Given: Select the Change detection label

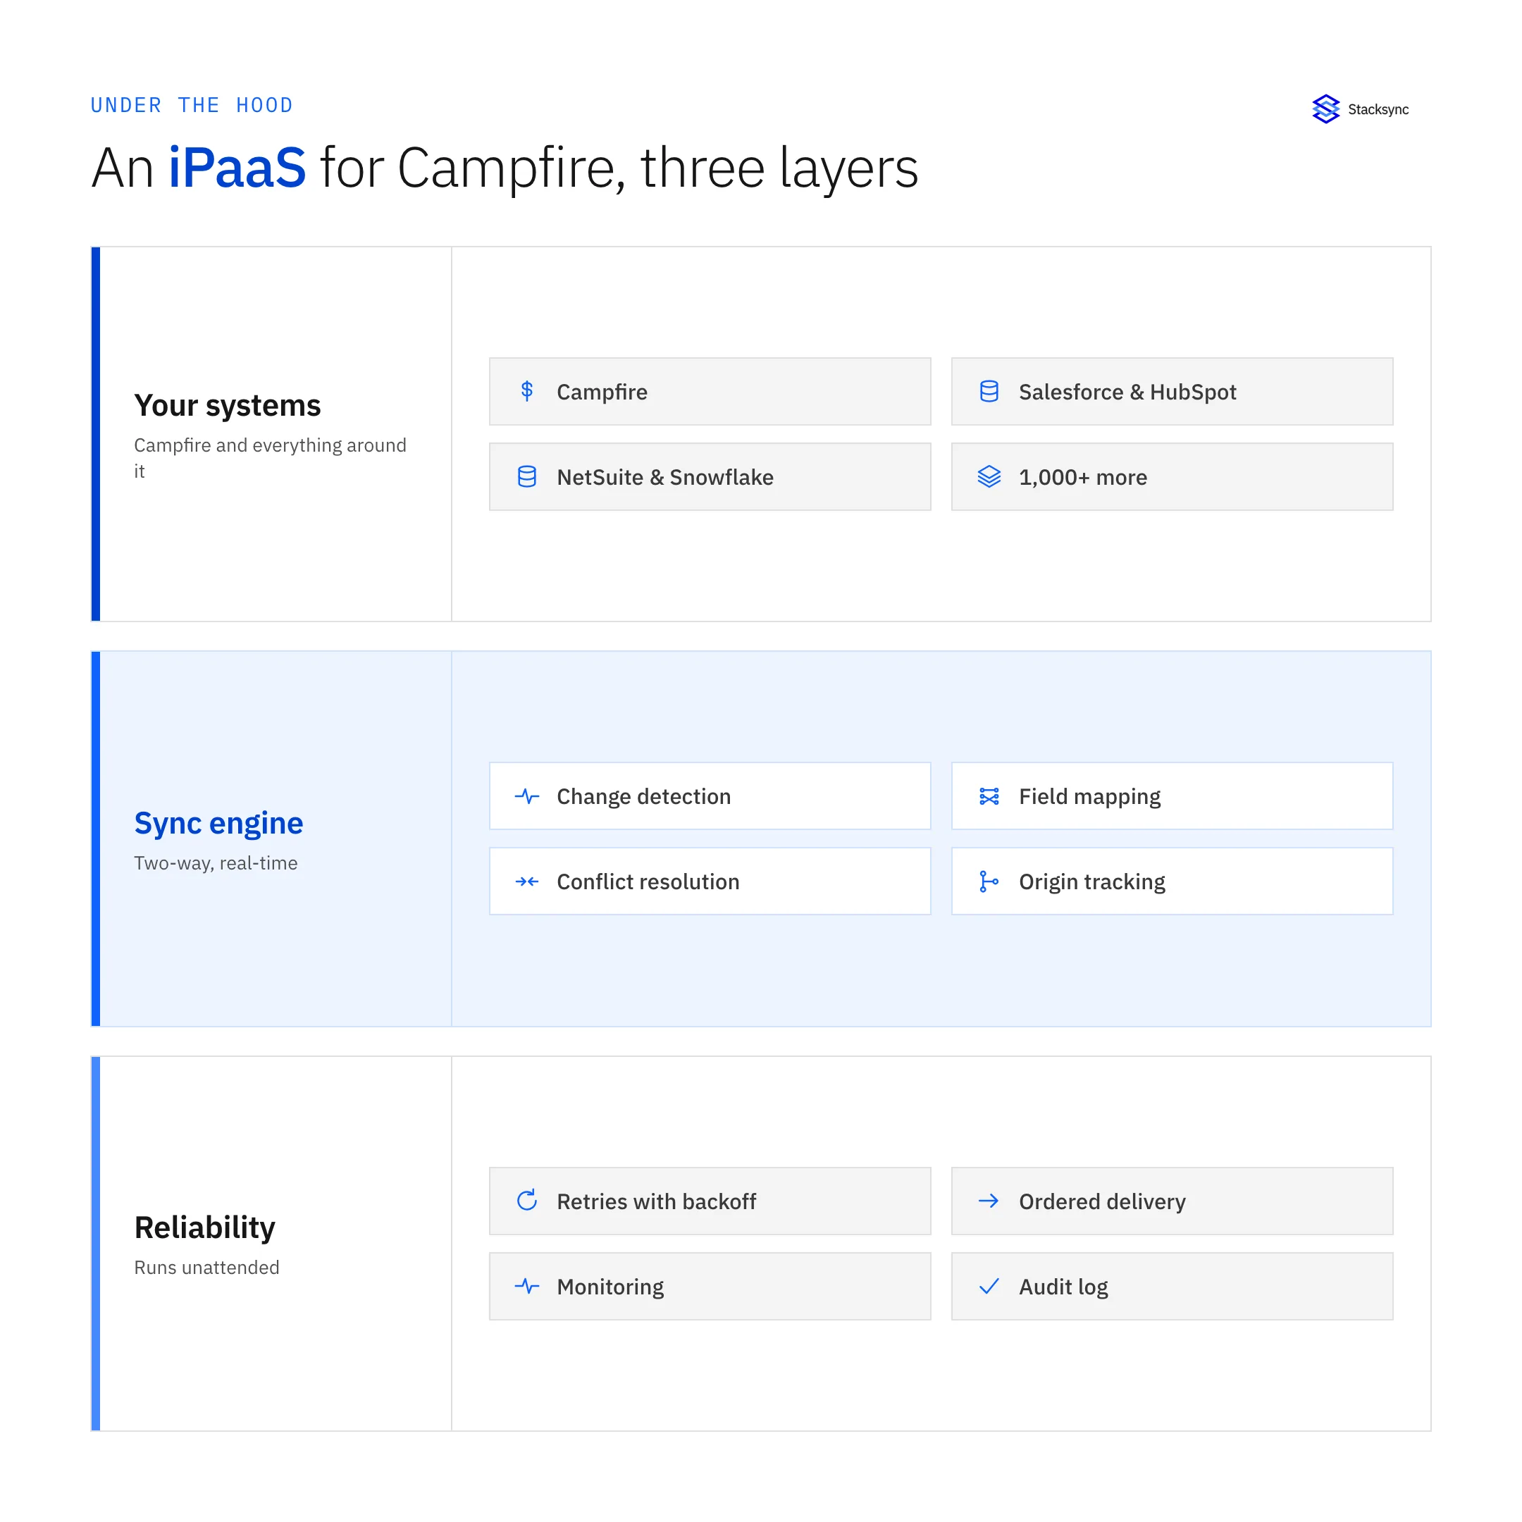Looking at the screenshot, I should point(643,796).
